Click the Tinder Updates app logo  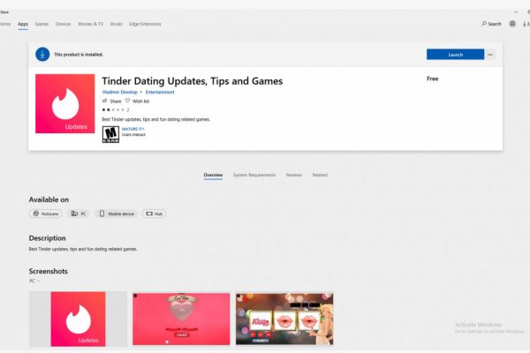[x=64, y=104]
